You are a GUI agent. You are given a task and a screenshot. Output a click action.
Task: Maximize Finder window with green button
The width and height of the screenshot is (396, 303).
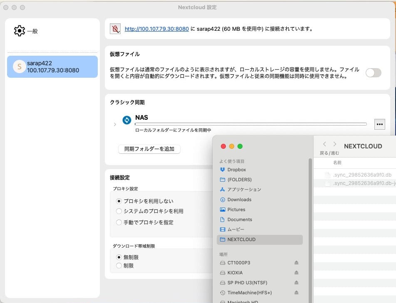click(x=240, y=146)
